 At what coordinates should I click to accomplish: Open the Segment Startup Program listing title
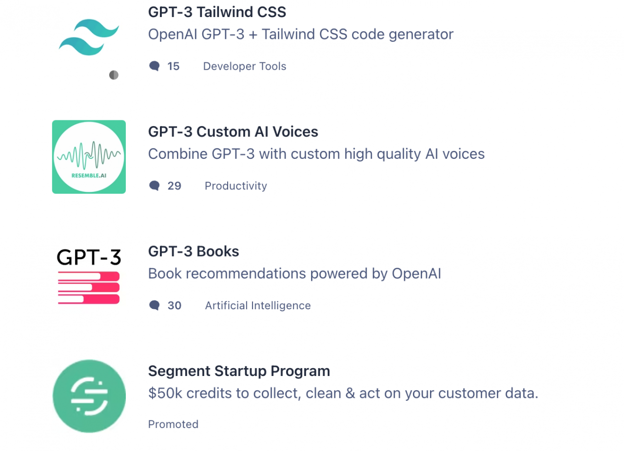tap(239, 371)
